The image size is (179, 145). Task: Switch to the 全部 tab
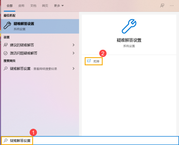pyautogui.click(x=10, y=6)
